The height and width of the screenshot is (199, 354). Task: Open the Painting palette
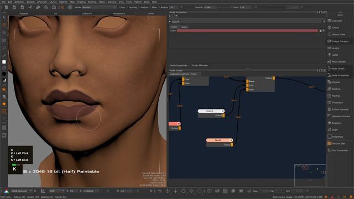334,89
